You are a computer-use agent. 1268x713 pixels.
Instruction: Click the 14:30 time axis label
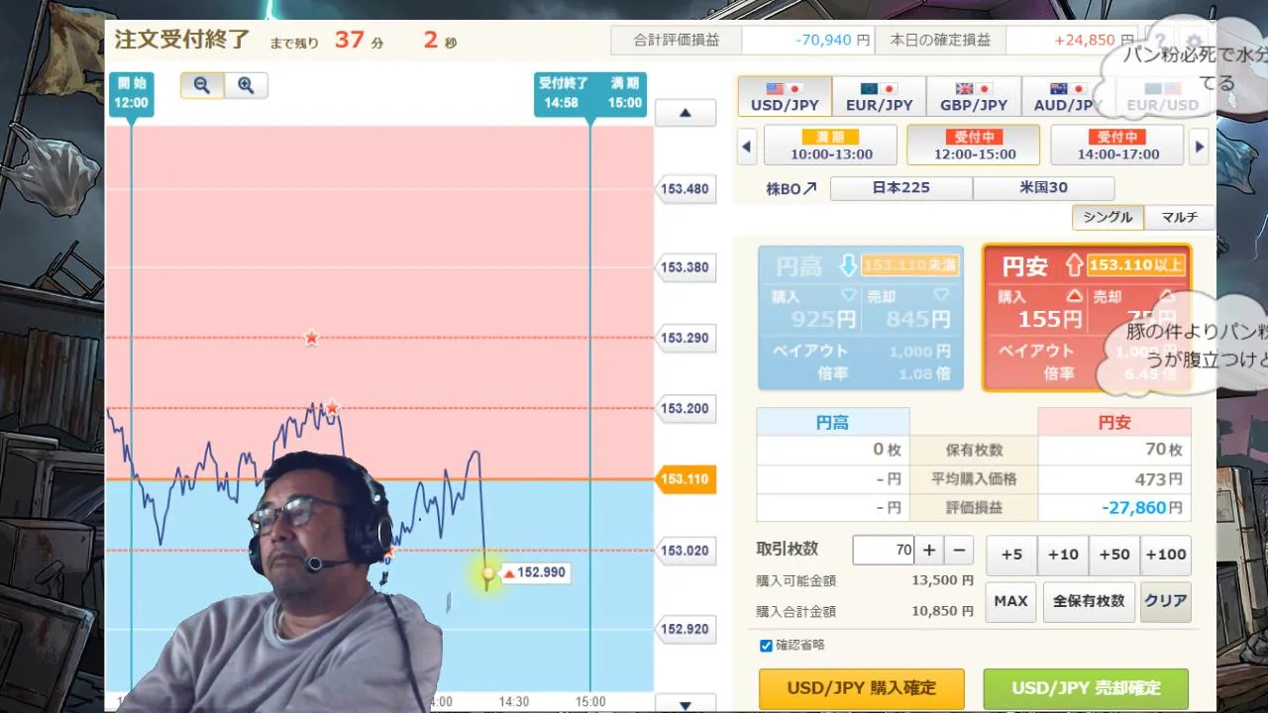point(514,701)
